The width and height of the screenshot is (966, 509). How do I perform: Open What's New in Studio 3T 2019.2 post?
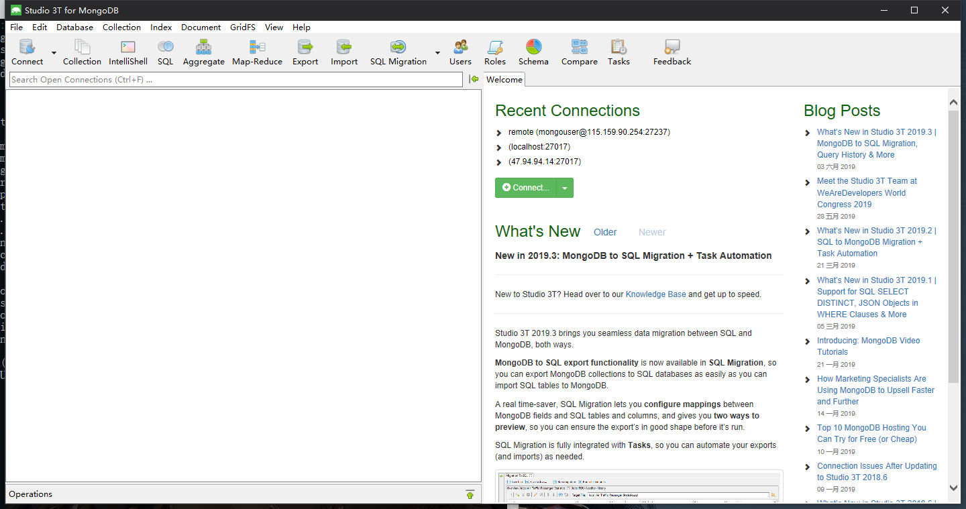(x=876, y=242)
